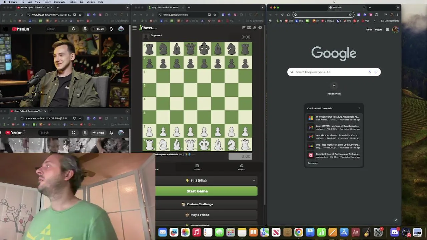Open tab search dropdown in Chess.com window
The image size is (427, 240).
[x=263, y=7]
